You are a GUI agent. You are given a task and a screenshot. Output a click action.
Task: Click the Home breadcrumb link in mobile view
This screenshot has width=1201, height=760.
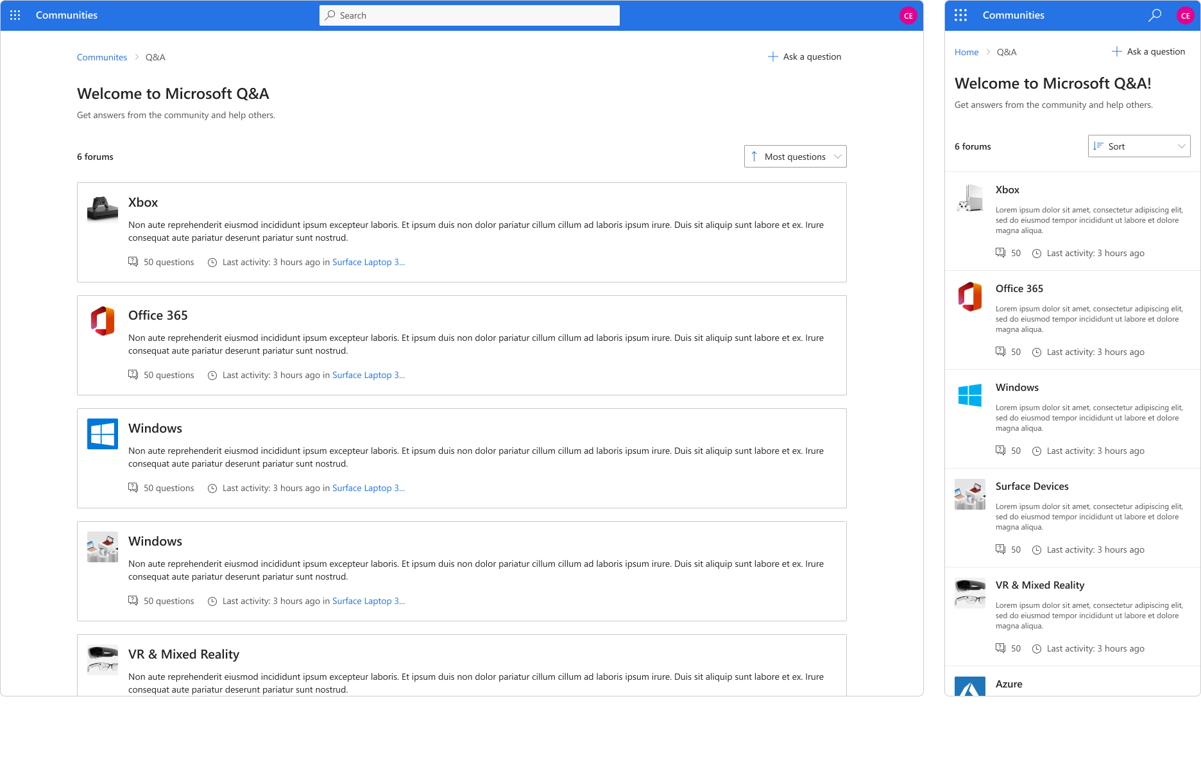click(x=966, y=52)
